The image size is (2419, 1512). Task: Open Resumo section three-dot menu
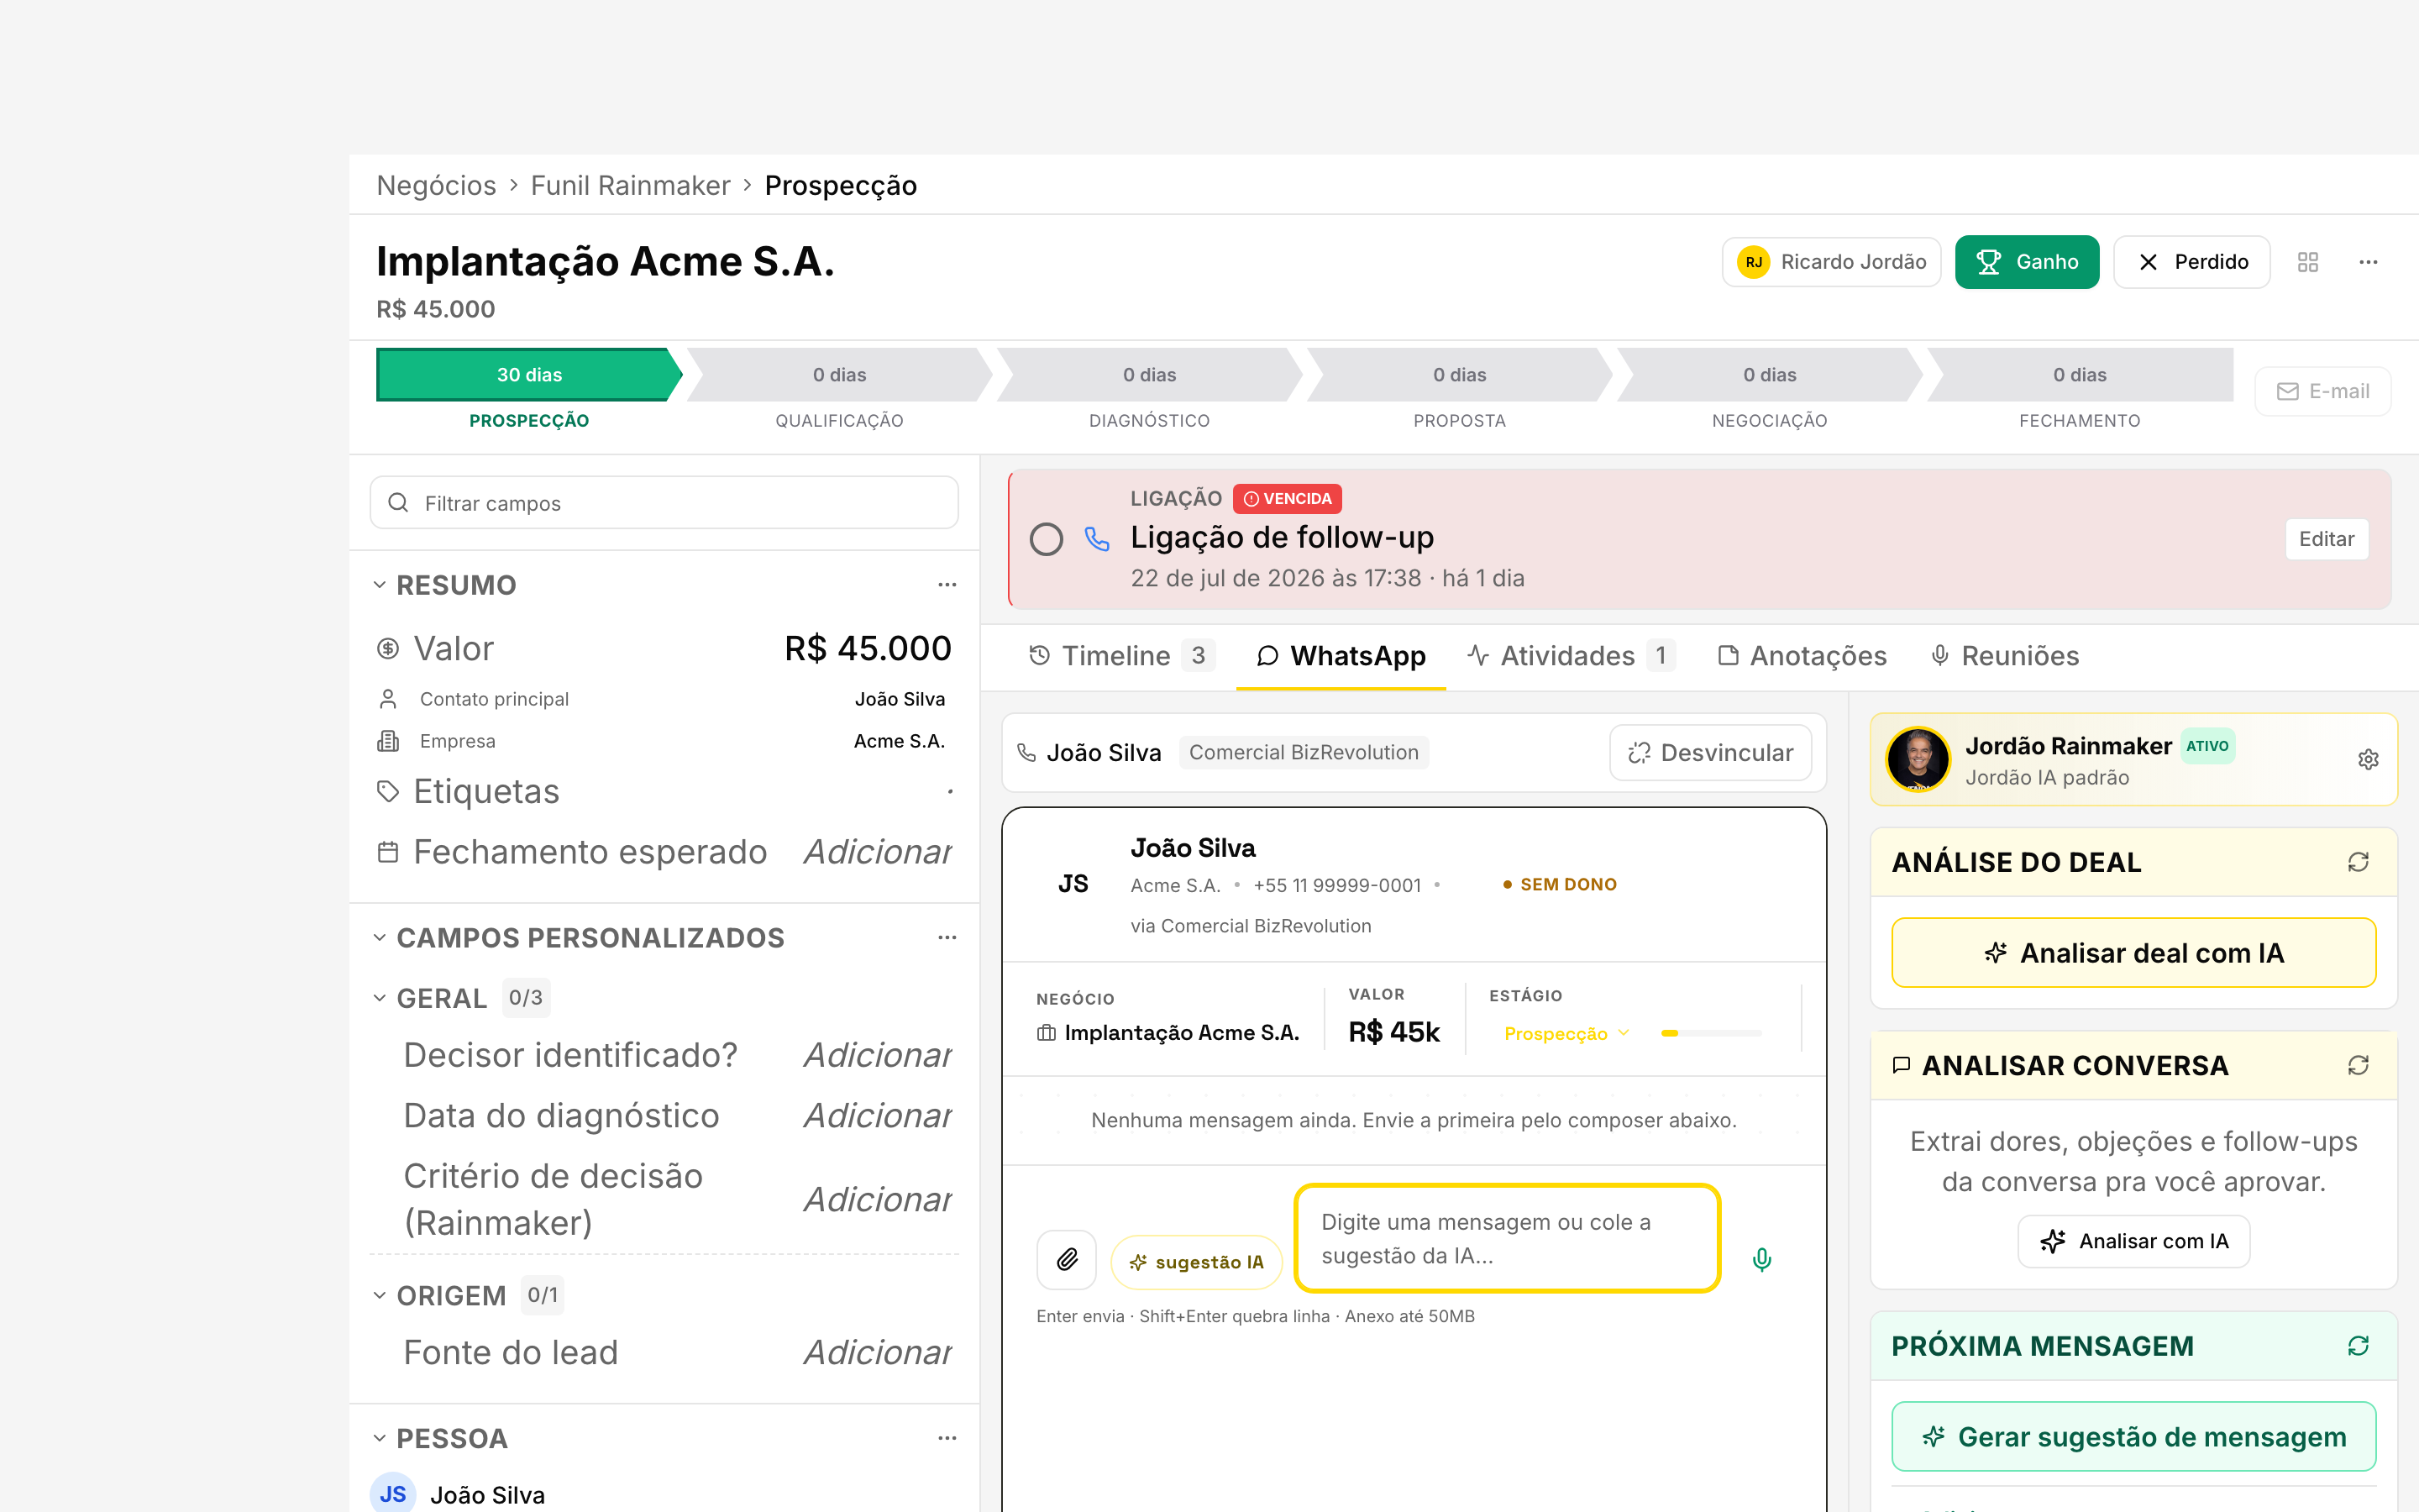pyautogui.click(x=947, y=585)
